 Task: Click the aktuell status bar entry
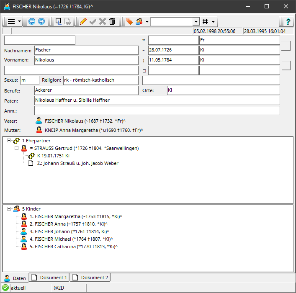point(31,288)
